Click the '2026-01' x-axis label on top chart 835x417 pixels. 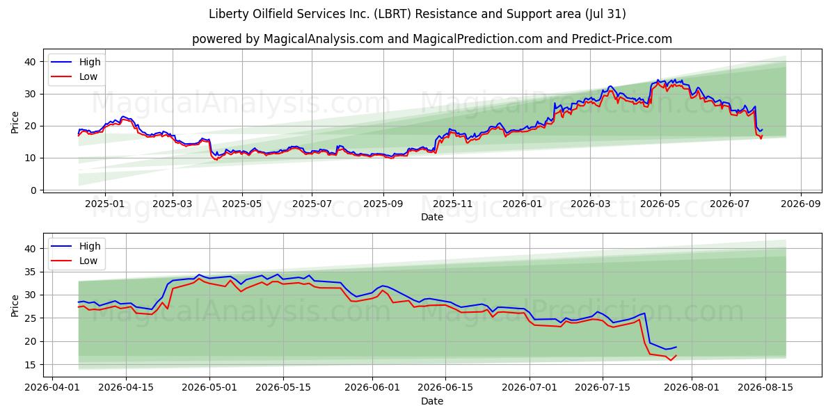522,204
